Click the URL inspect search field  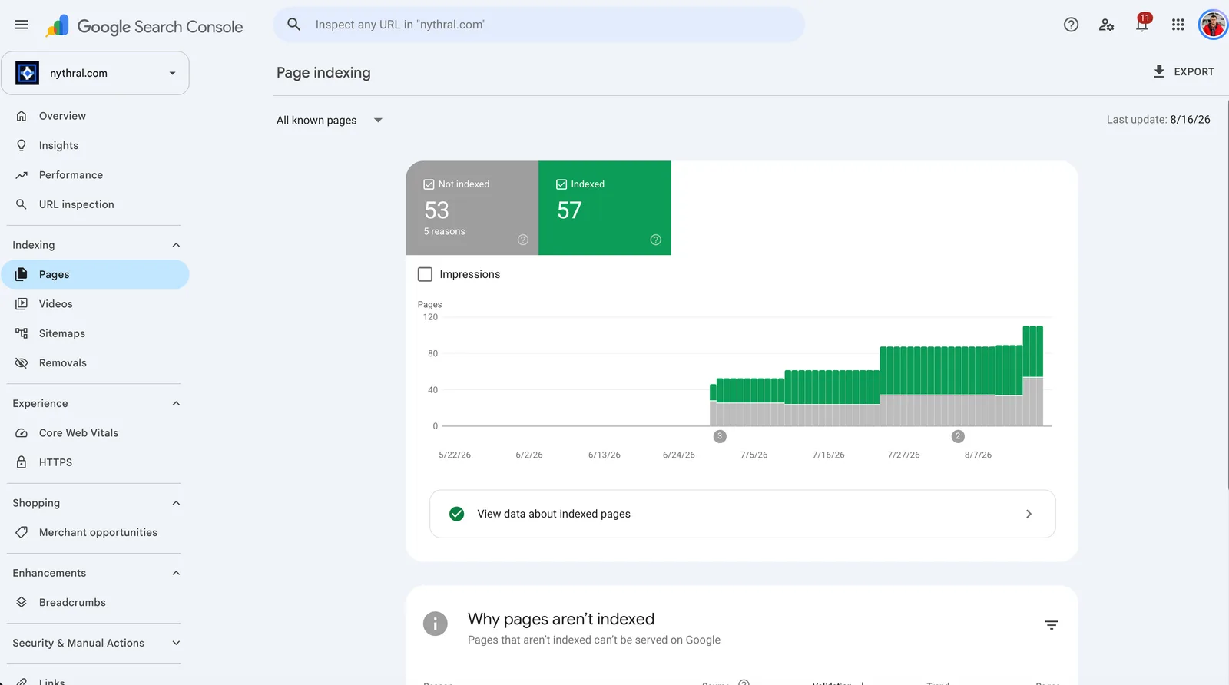click(538, 25)
